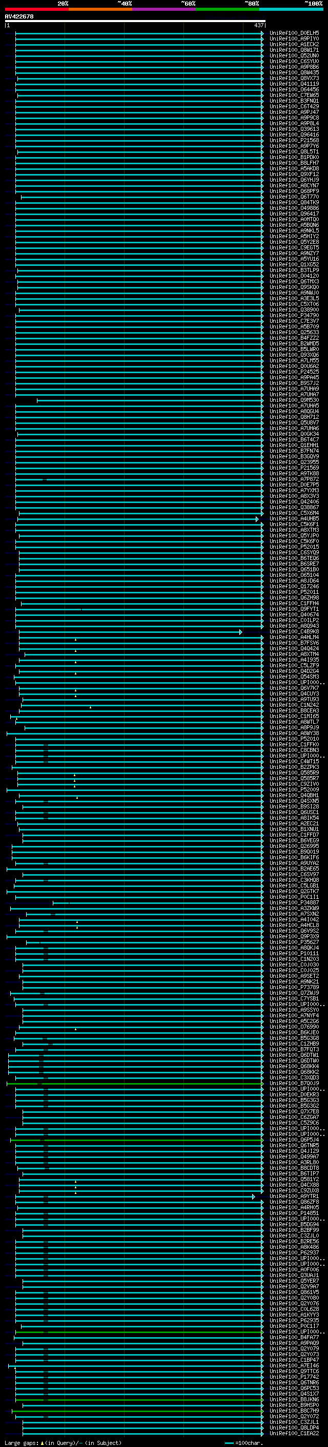Open the UniRef100_D0ELH5 hit
The height and width of the screenshot is (1447, 328).
pos(294,33)
